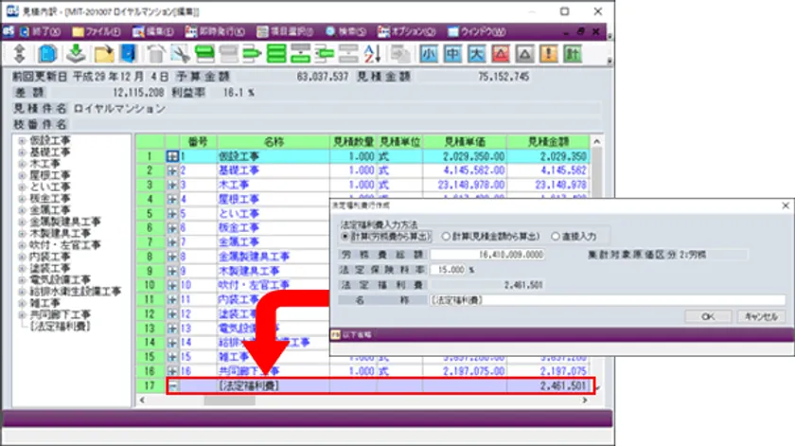Image resolution: width=795 pixels, height=446 pixels.
Task: Click the 法定保険料率 percentage input field
Action: pos(448,269)
